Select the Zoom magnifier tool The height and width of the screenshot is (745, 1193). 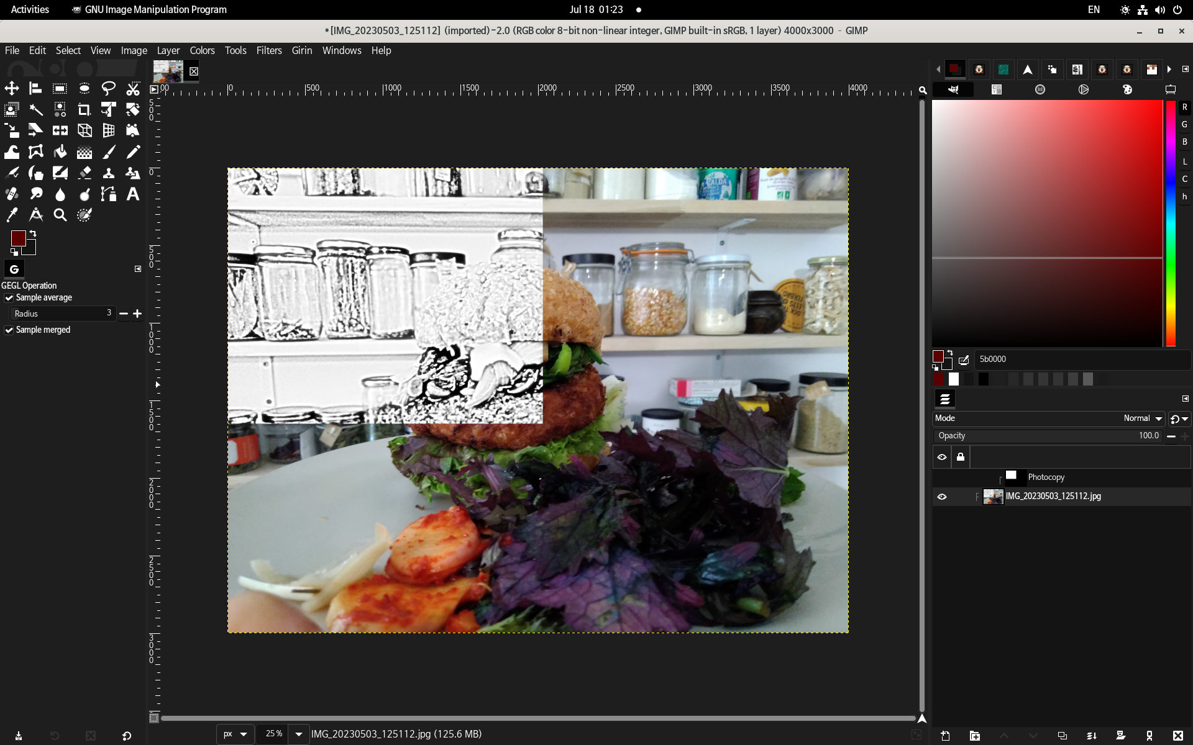60,215
